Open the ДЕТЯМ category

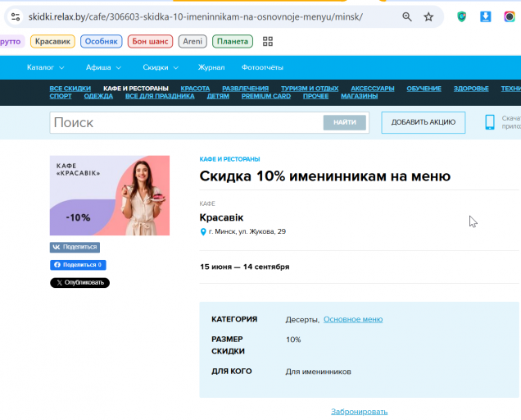(x=218, y=96)
